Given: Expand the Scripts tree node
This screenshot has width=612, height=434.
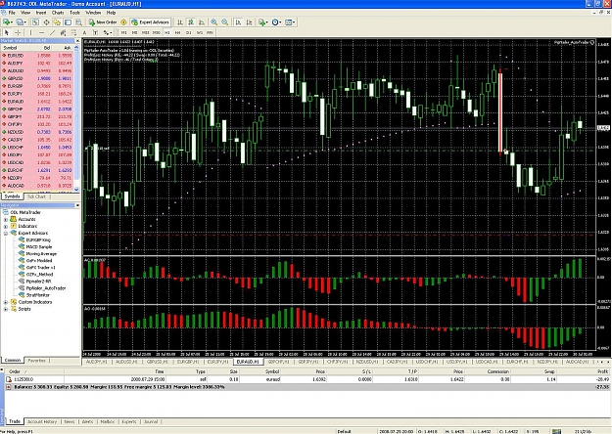Looking at the screenshot, I should click(x=6, y=309).
